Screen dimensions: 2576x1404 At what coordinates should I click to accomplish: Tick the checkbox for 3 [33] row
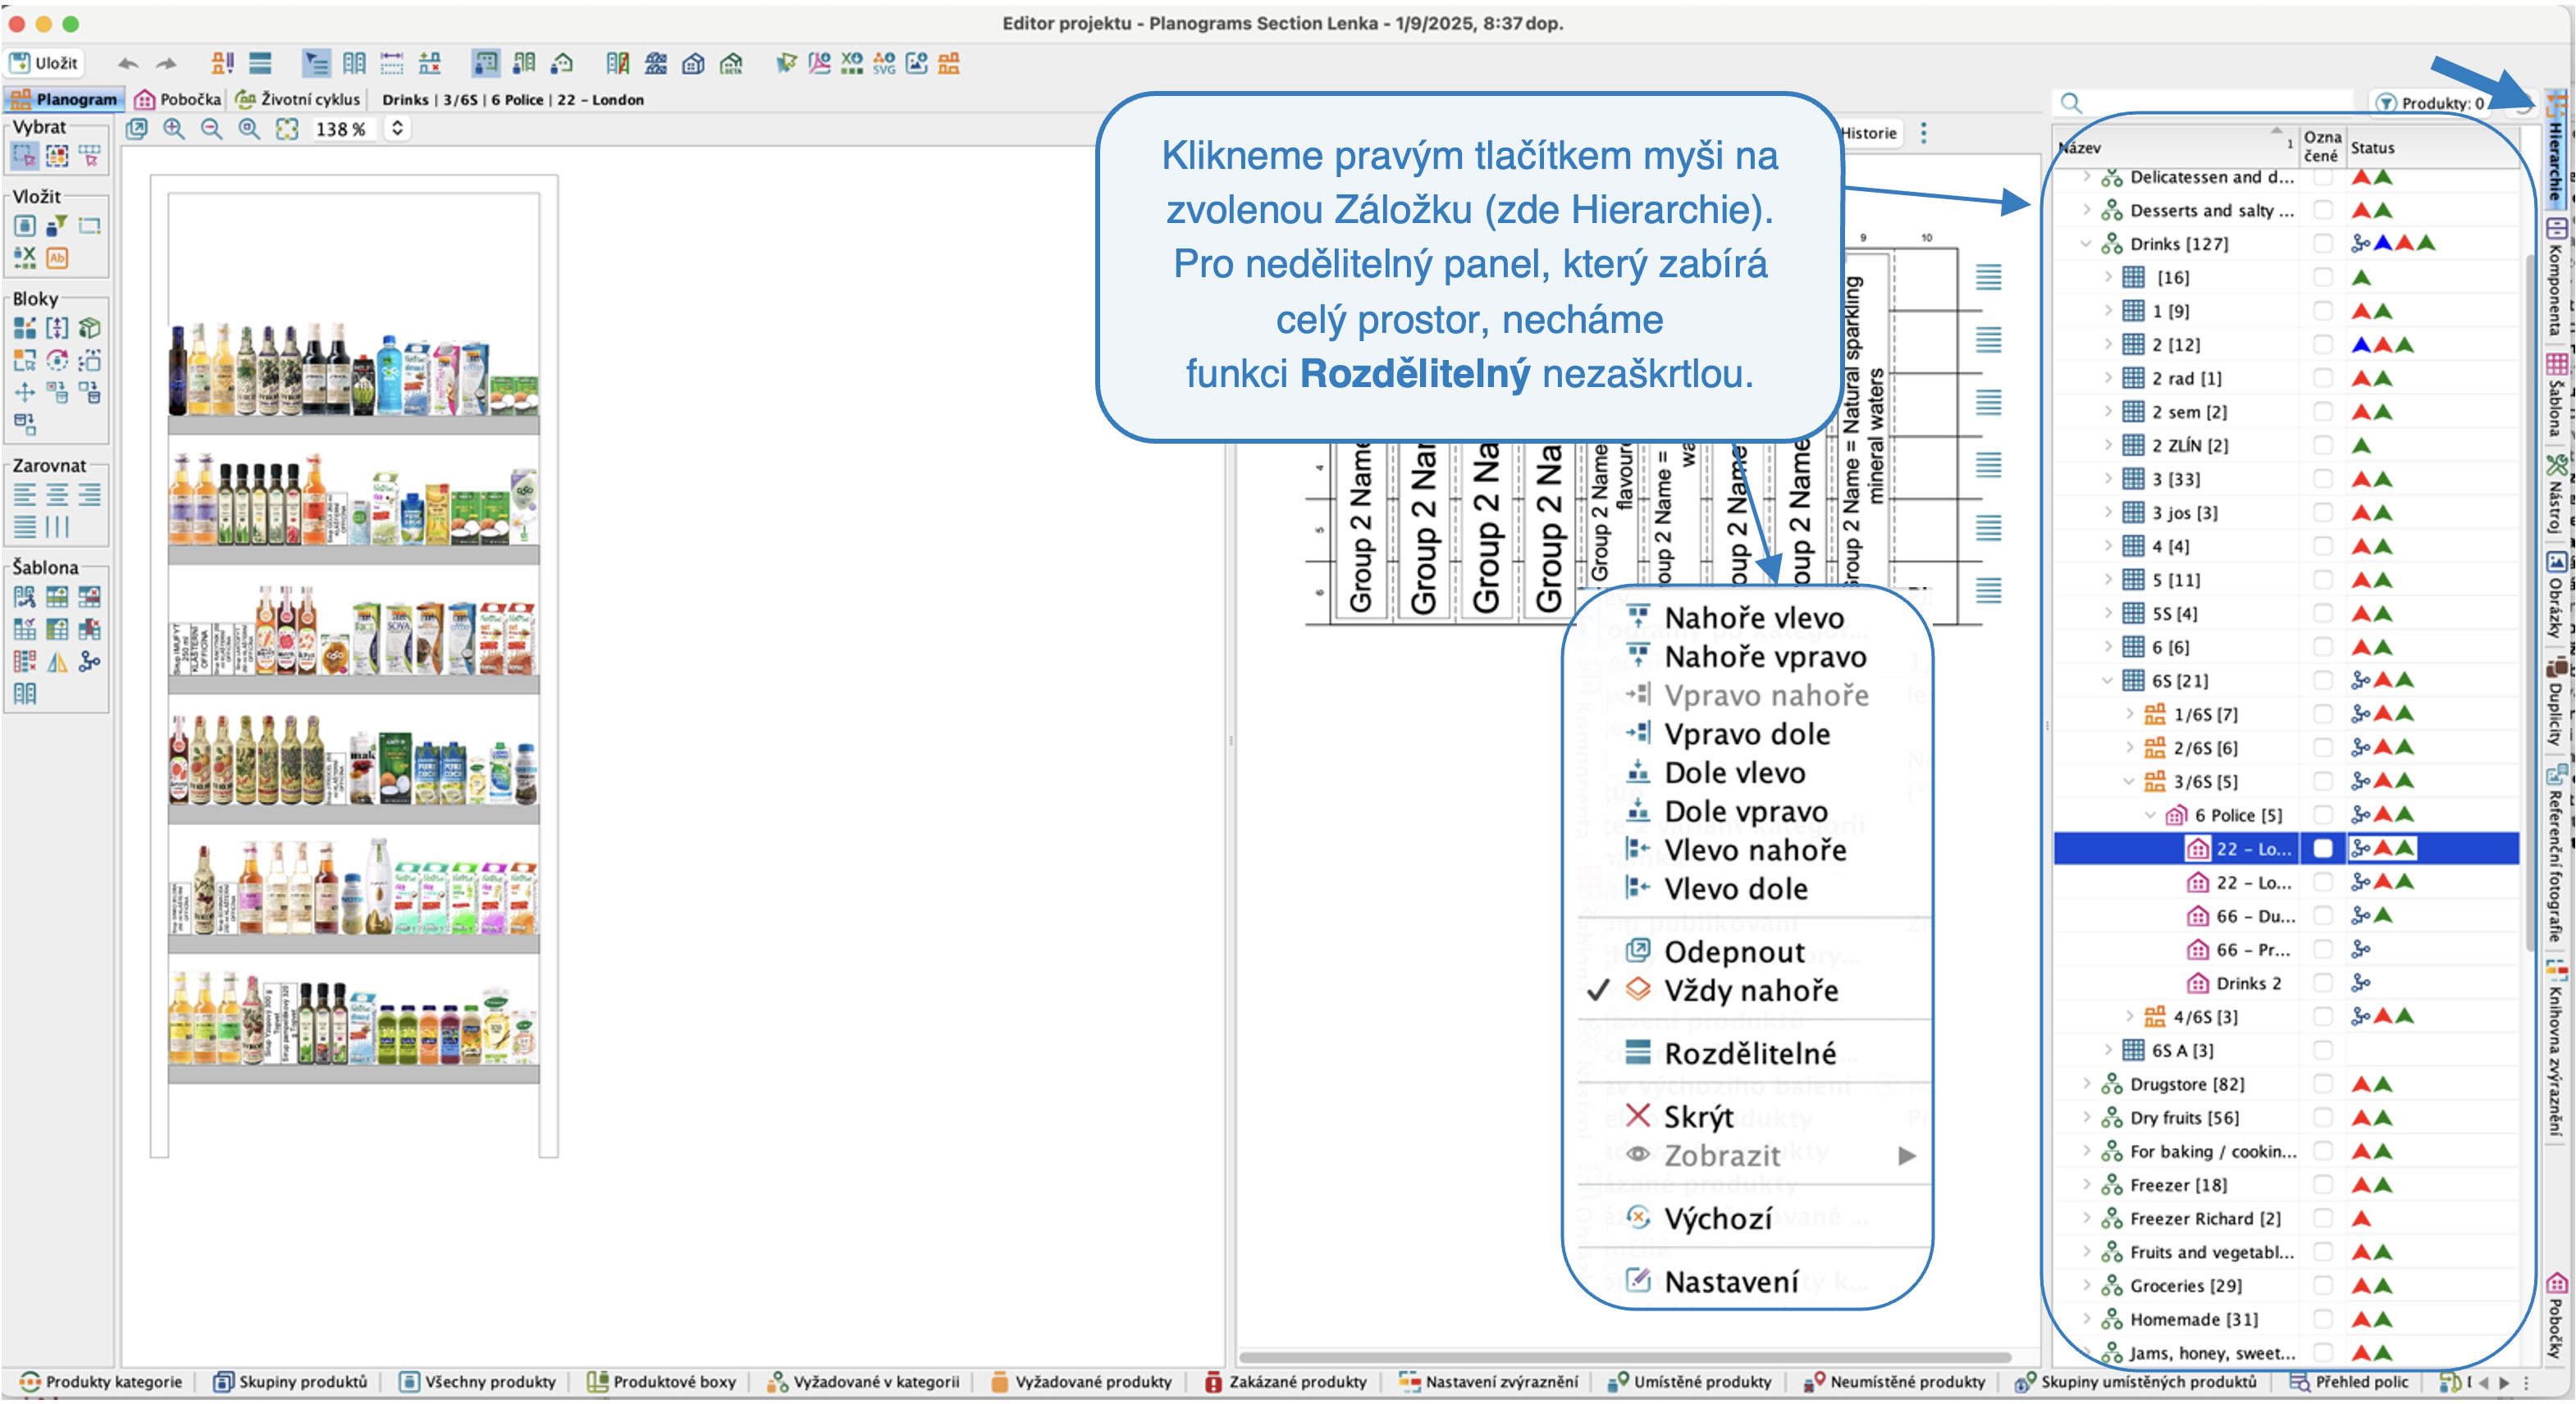click(x=2323, y=479)
